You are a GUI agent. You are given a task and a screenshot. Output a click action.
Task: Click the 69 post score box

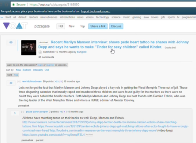[x=11, y=42]
